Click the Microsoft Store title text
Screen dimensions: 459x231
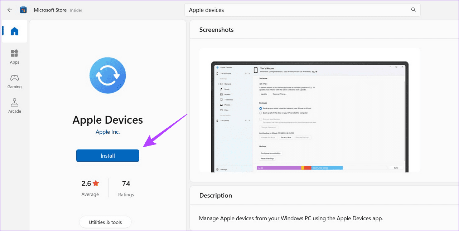click(x=50, y=10)
